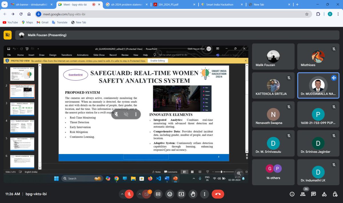Expand microphone audio settings chevron
This screenshot has height=203, width=343.
point(122,194)
